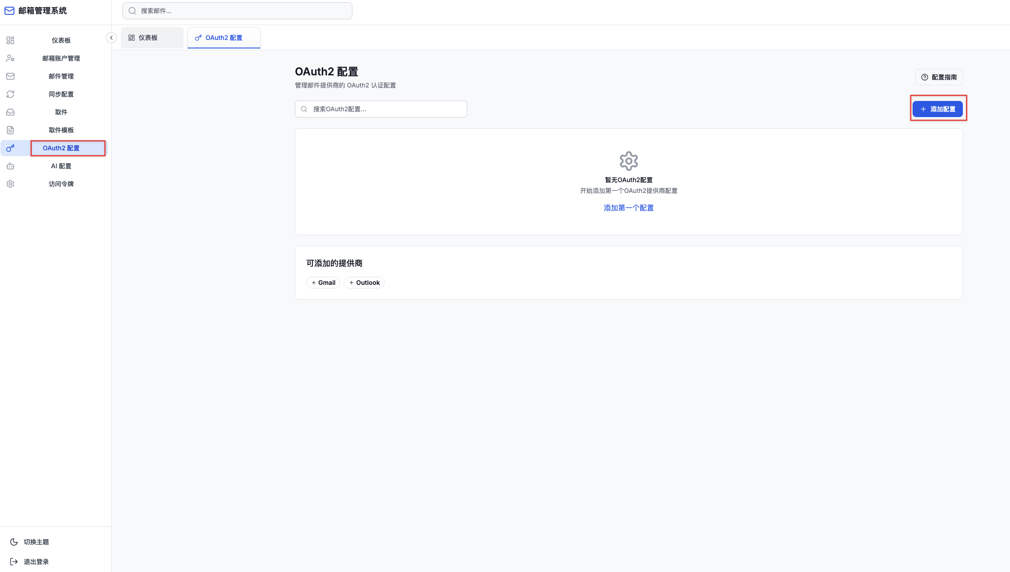Click the gear icon for 访问令牌
1010x572 pixels.
pyautogui.click(x=10, y=184)
